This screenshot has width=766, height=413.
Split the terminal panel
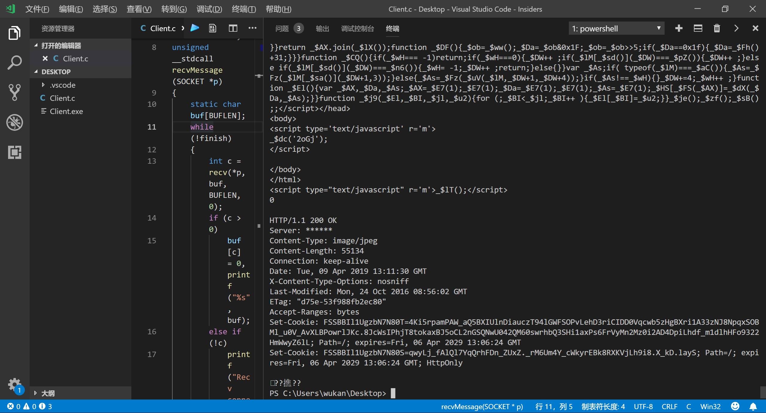(698, 28)
